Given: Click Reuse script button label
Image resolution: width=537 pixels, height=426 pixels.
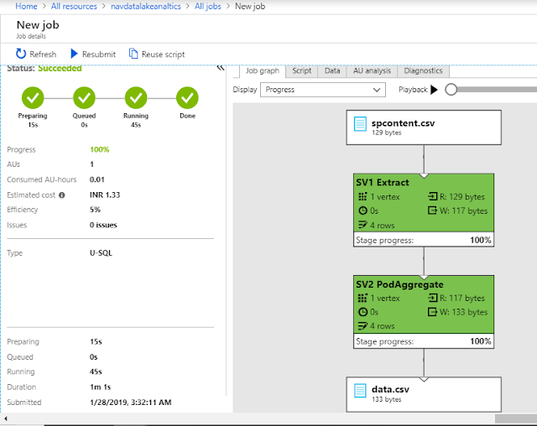Looking at the screenshot, I should tap(163, 54).
